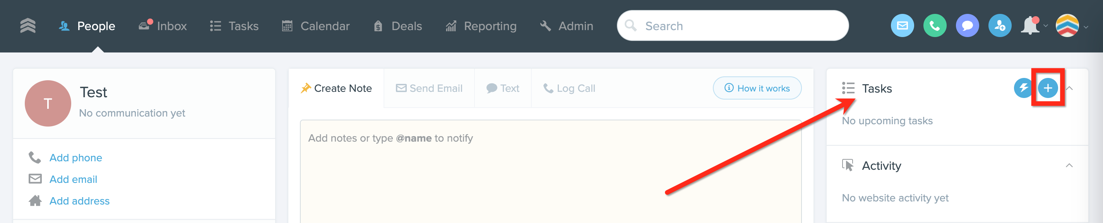Image resolution: width=1103 pixels, height=223 pixels.
Task: Switch to the Send Email tab
Action: click(x=429, y=88)
